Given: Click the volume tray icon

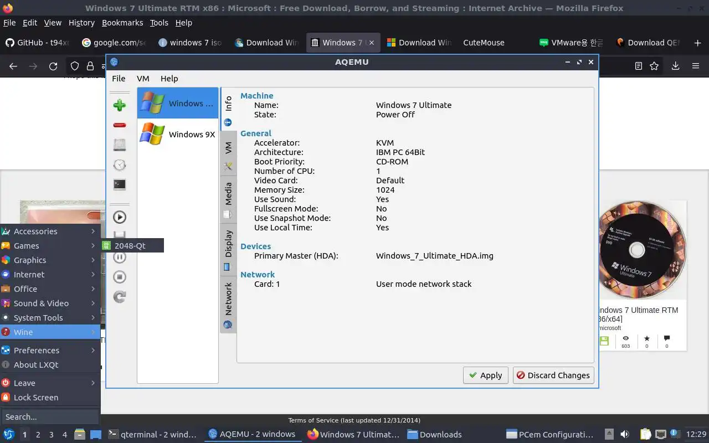Looking at the screenshot, I should tap(624, 435).
